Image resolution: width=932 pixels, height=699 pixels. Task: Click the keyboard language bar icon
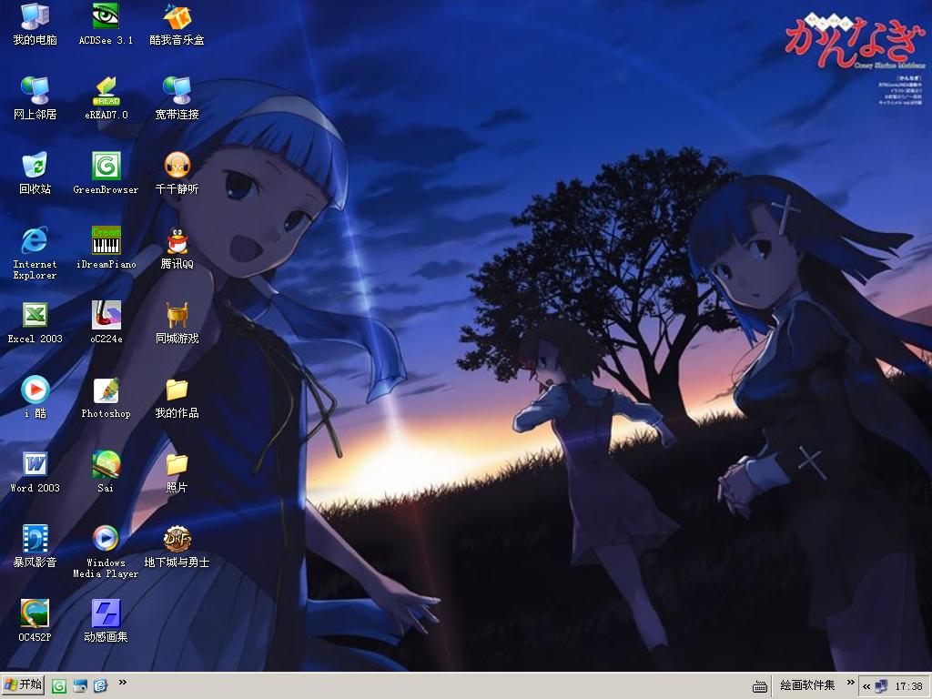[760, 686]
